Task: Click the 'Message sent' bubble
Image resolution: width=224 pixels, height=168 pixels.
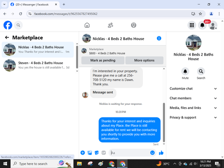Action: pos(103,93)
